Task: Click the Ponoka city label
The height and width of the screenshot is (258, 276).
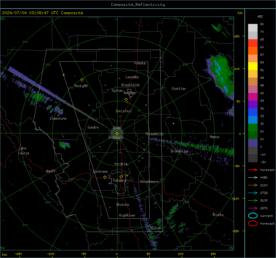Action: [140, 63]
